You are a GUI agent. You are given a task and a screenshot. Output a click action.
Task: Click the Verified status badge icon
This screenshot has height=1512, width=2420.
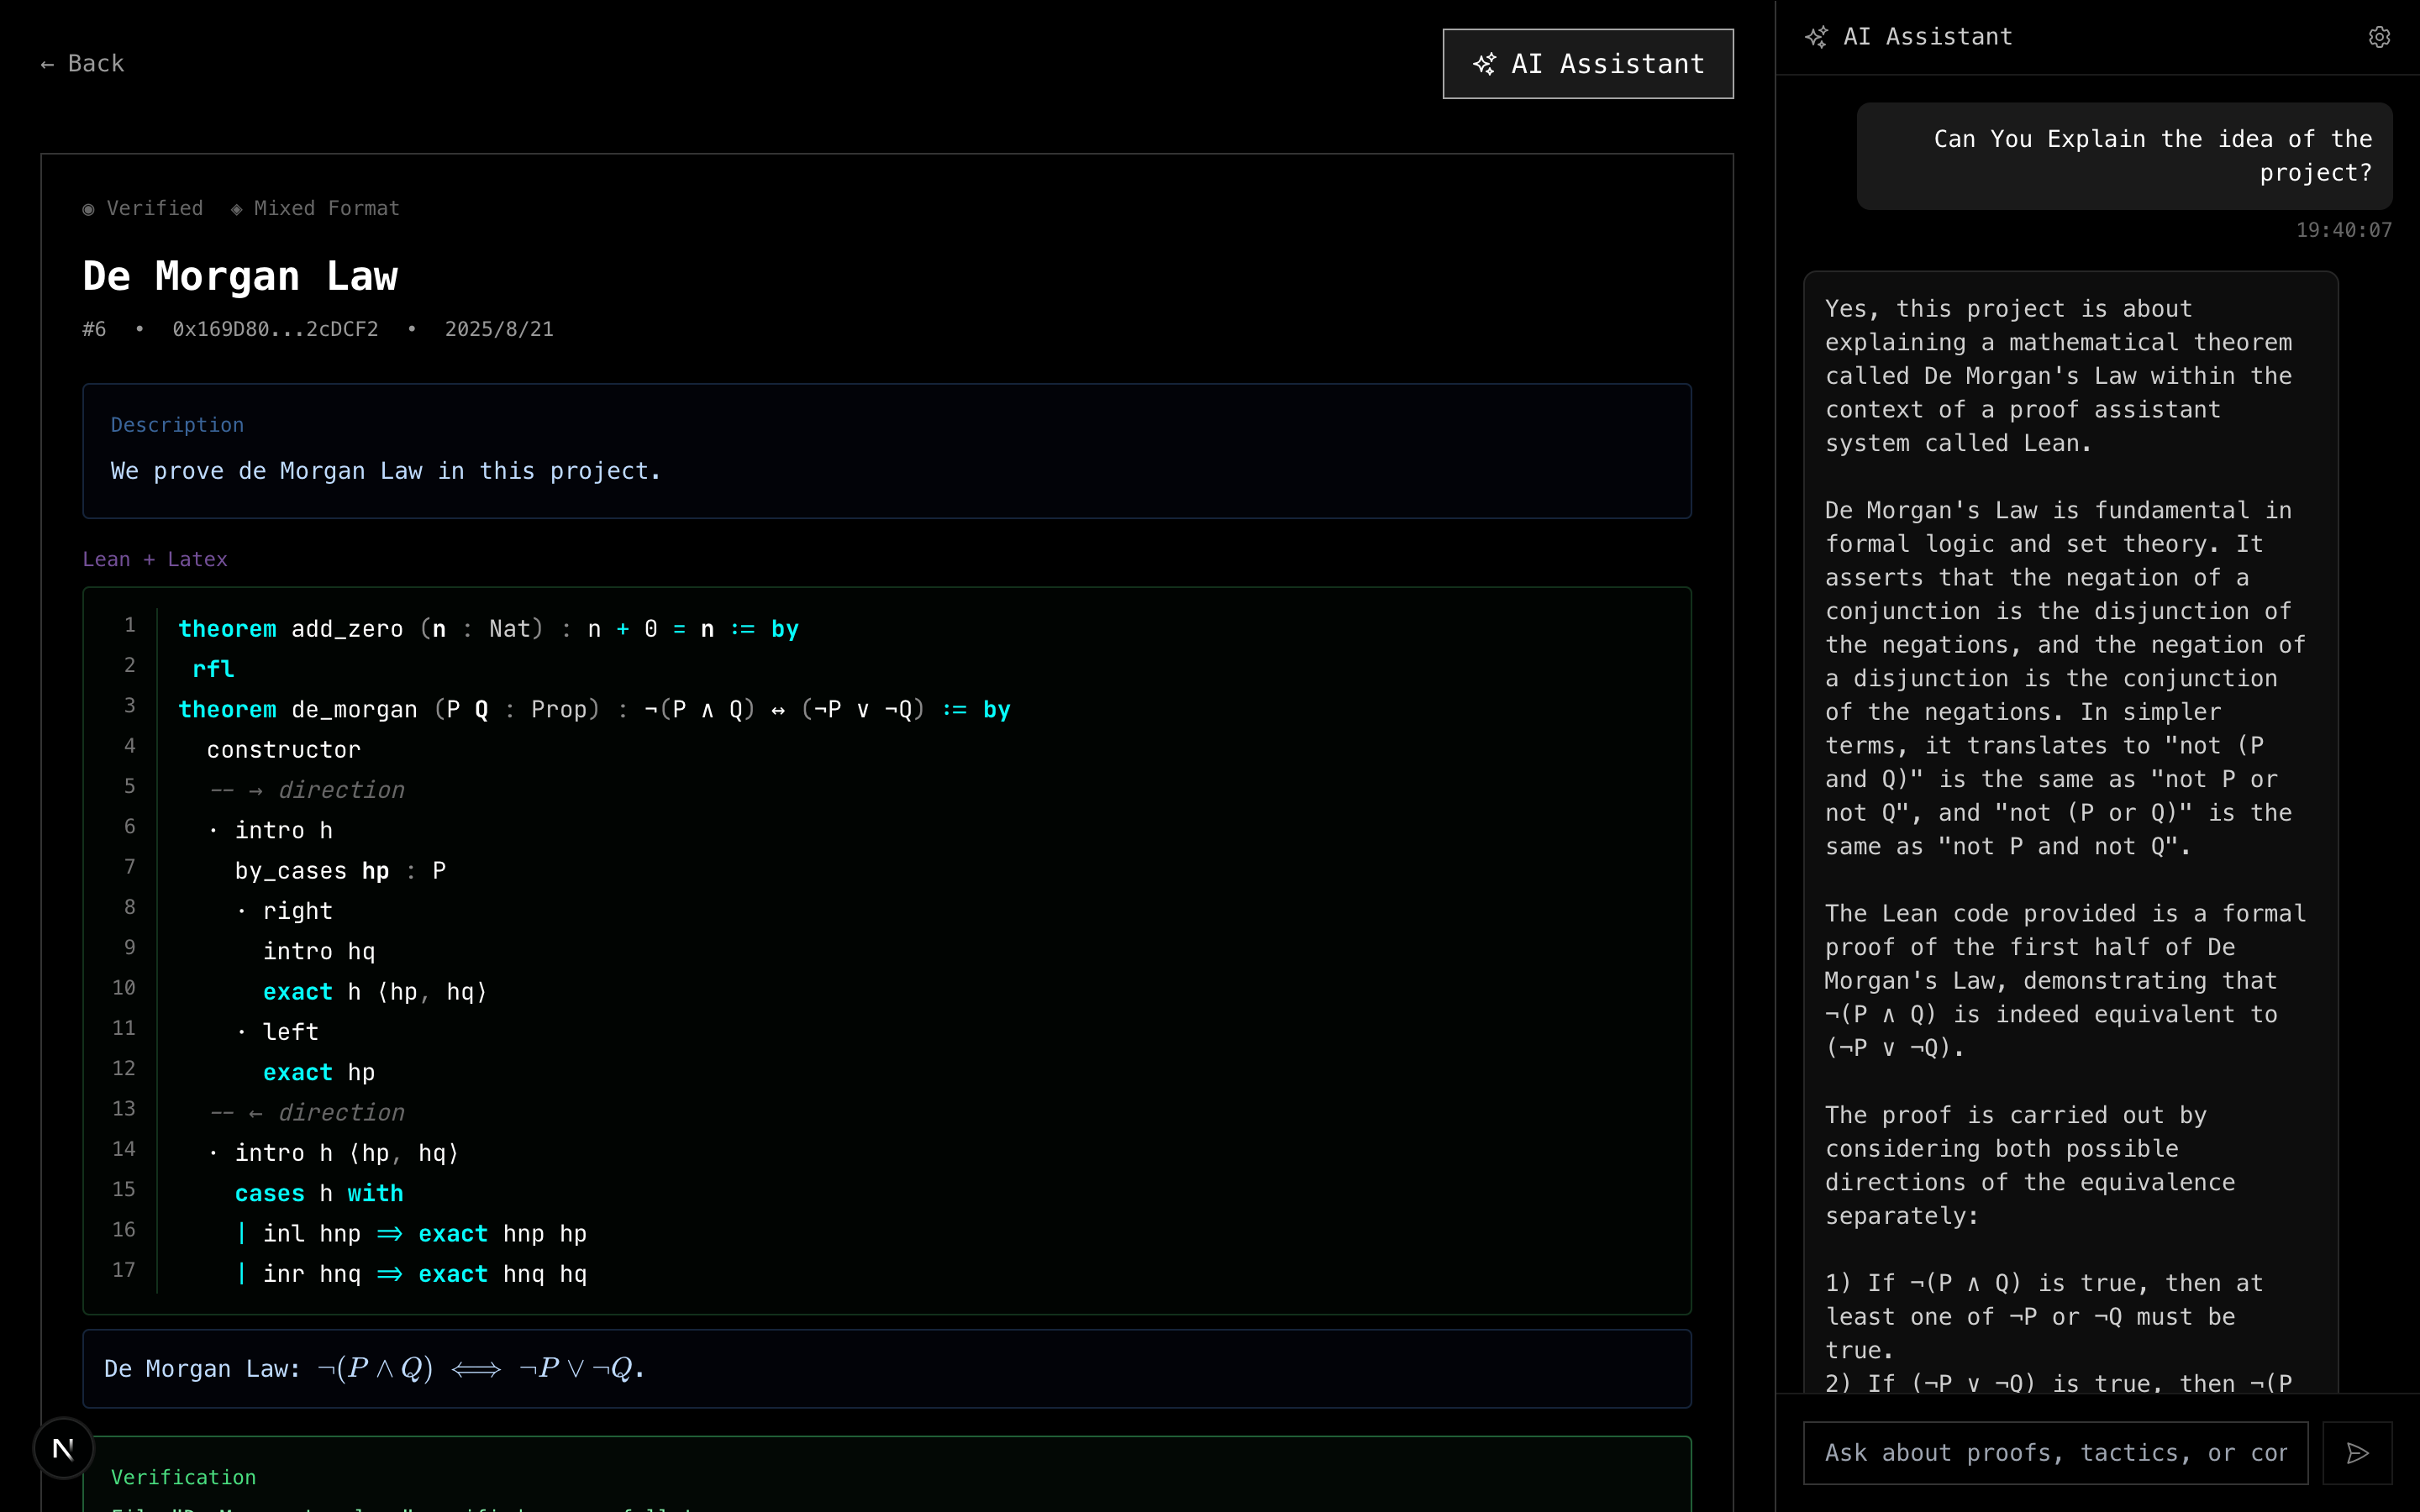89,209
